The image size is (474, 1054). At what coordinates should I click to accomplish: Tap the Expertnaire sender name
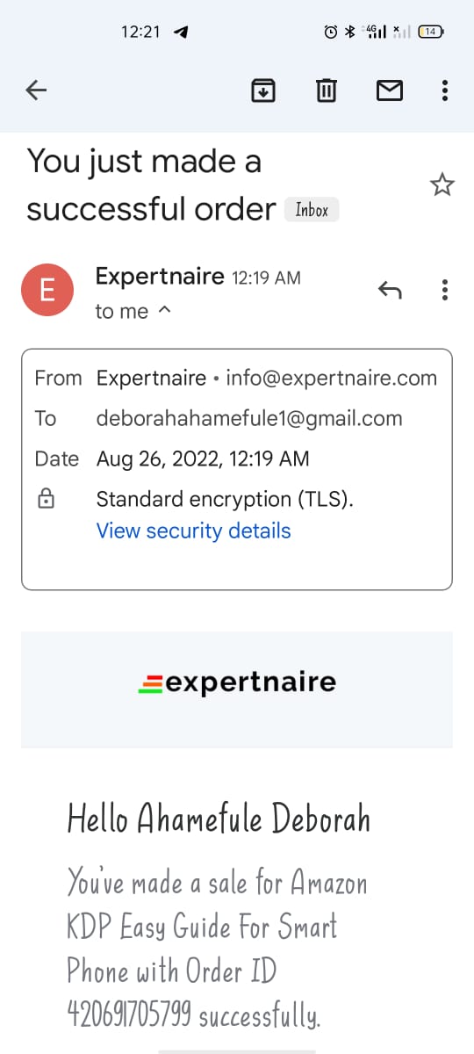pos(160,277)
